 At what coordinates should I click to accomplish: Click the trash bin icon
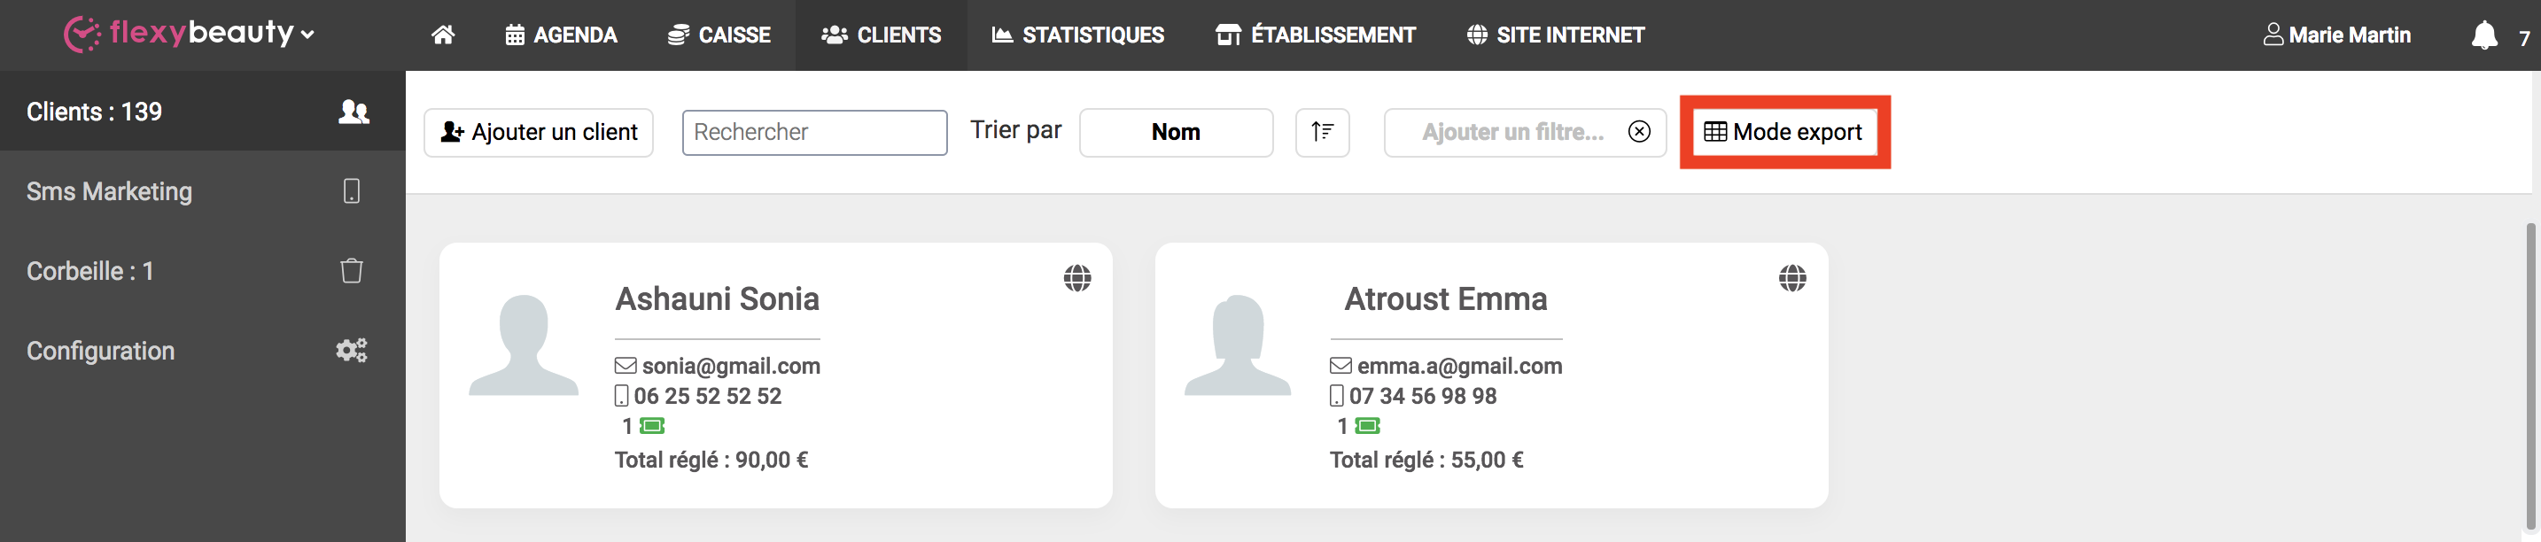pos(351,270)
